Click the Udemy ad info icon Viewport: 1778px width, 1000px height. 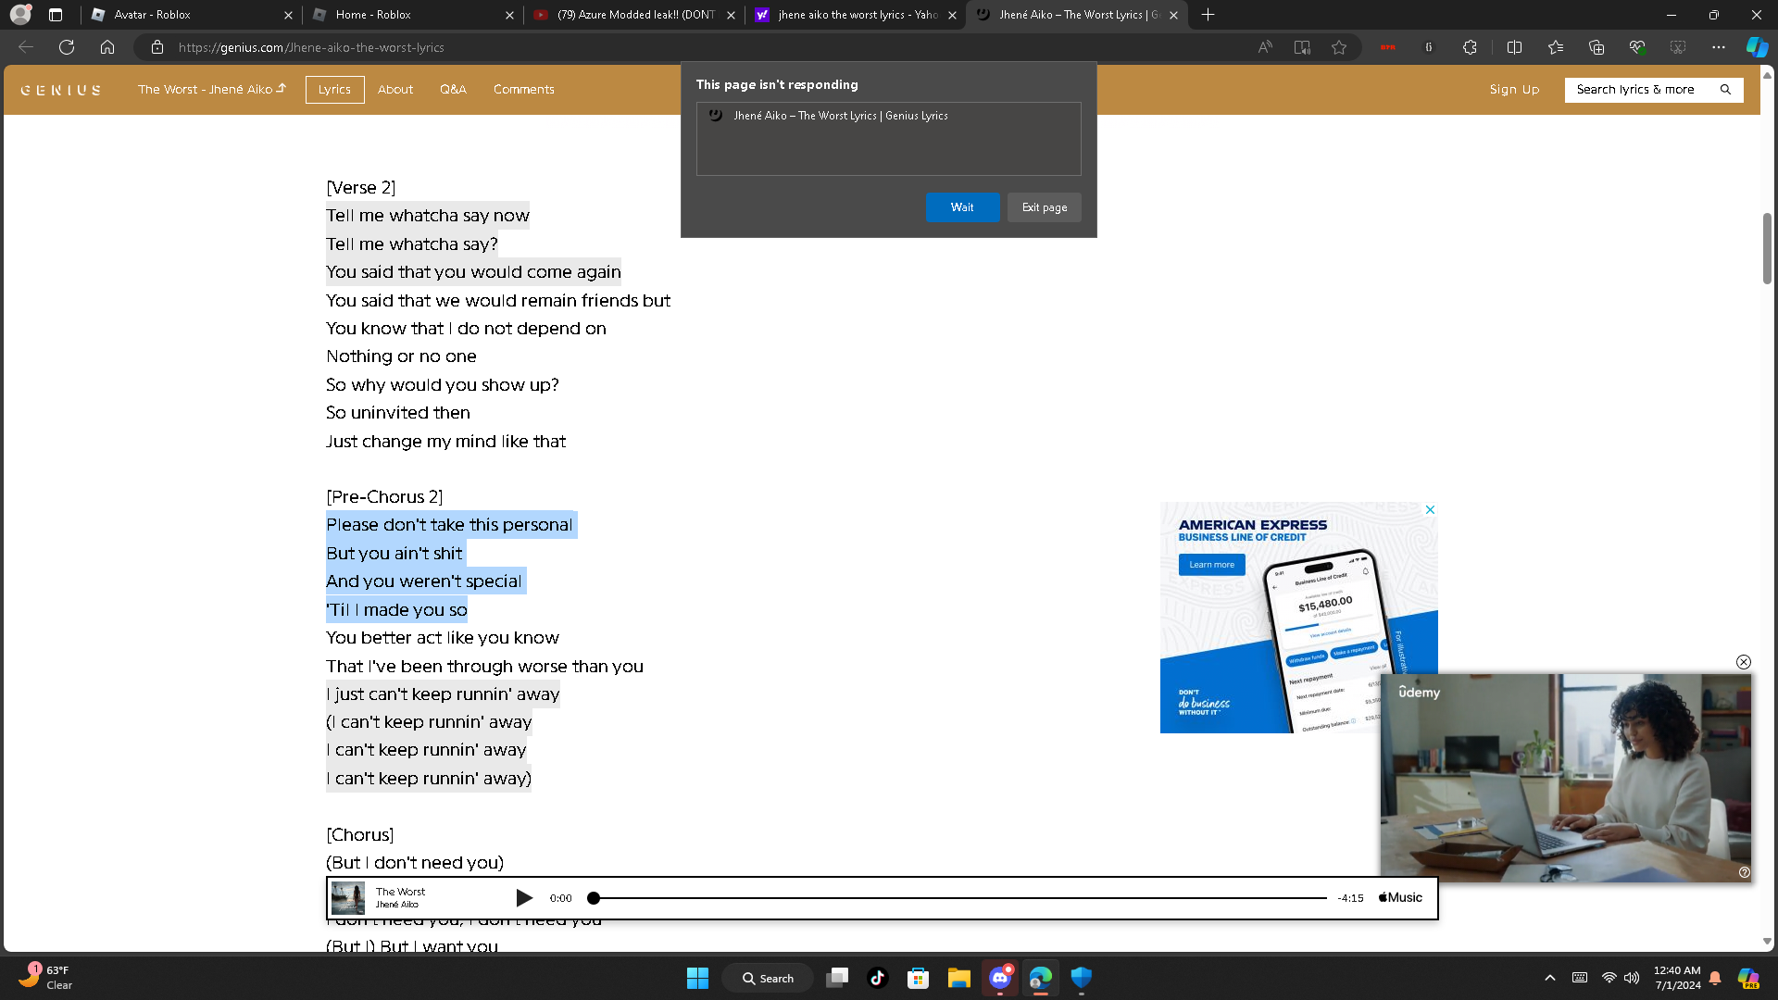(x=1745, y=872)
